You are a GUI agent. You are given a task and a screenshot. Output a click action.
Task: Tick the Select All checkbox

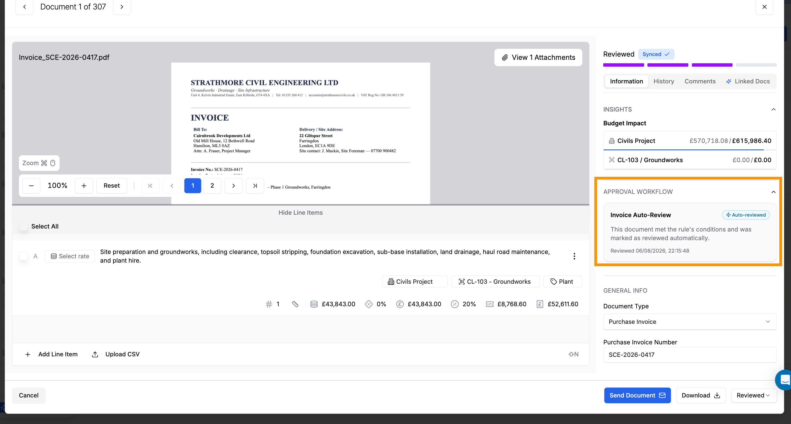[x=23, y=226]
